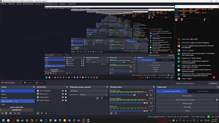Open source properties gear in Sources toolbar

tap(46, 113)
